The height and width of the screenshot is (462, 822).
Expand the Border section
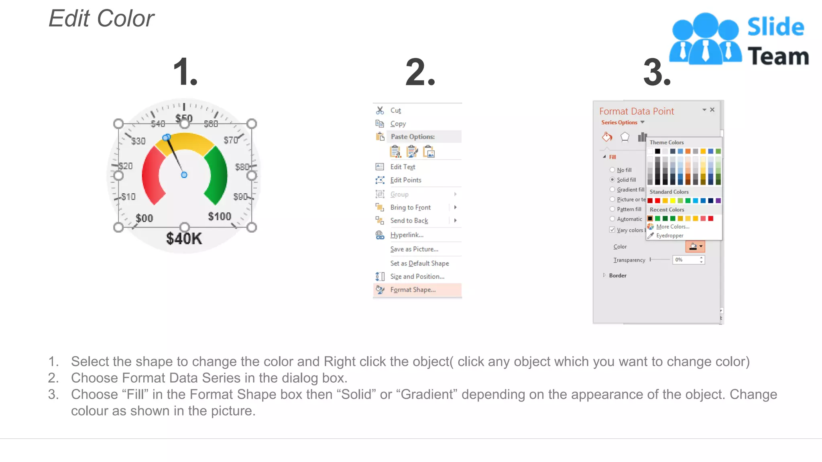point(614,276)
